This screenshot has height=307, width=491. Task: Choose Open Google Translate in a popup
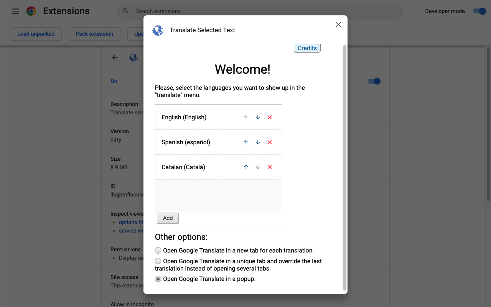click(158, 279)
